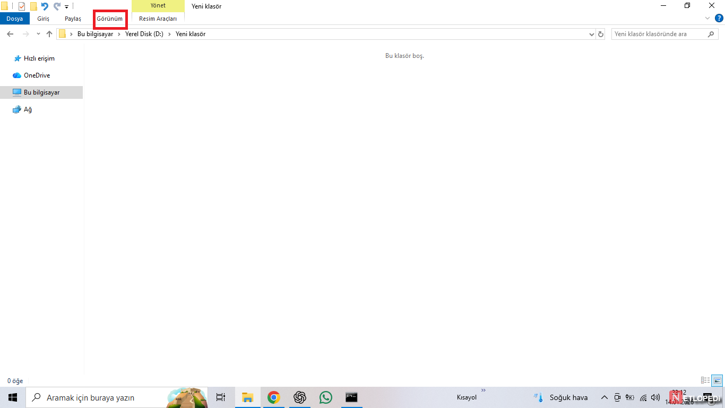Viewport: 725px width, 408px height.
Task: Open the volume speaker tray icon
Action: (655, 397)
